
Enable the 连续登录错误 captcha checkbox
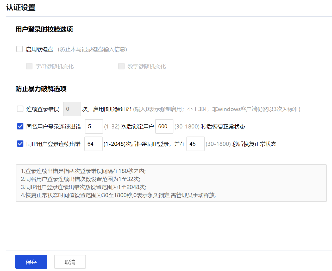pos(20,109)
